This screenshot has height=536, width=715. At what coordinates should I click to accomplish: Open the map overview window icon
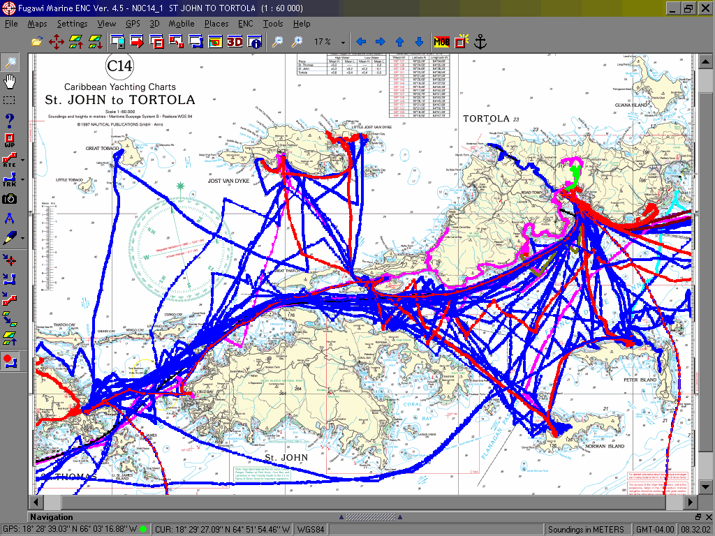point(215,42)
